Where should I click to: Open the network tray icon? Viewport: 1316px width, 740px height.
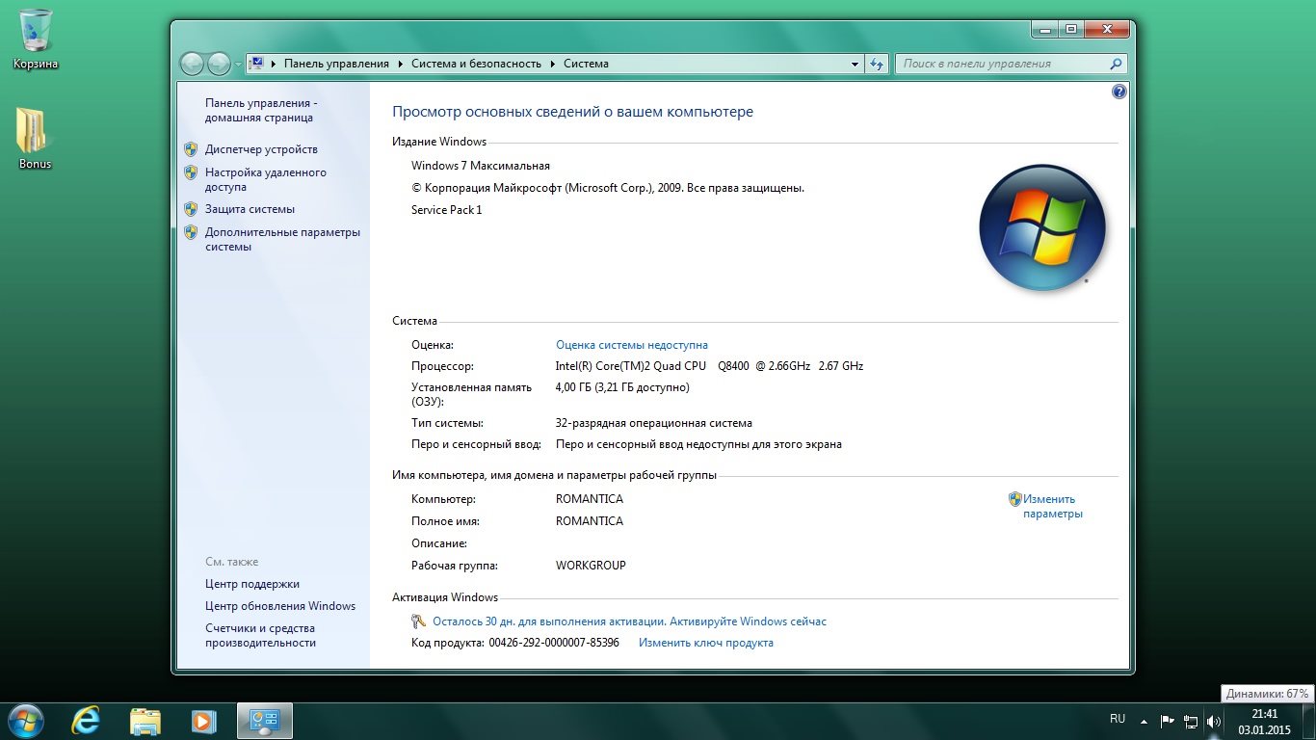[x=1191, y=721]
